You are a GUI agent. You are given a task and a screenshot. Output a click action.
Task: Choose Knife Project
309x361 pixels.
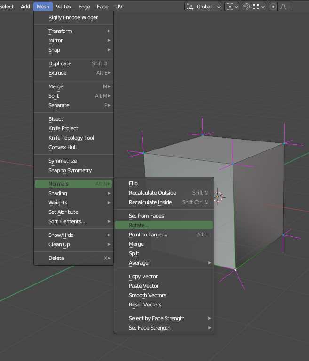(73, 128)
